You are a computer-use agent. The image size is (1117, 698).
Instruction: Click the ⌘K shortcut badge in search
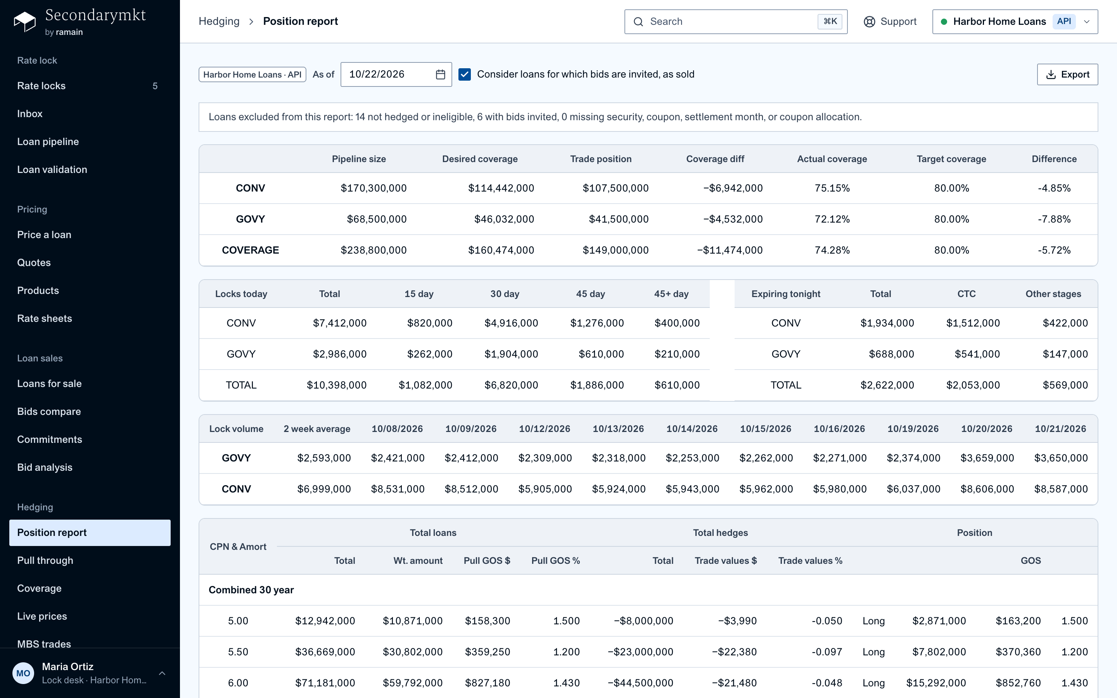pyautogui.click(x=830, y=22)
